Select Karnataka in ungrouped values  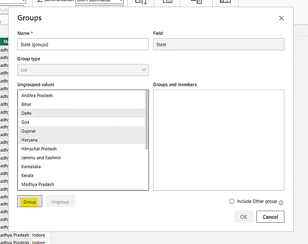(x=31, y=167)
